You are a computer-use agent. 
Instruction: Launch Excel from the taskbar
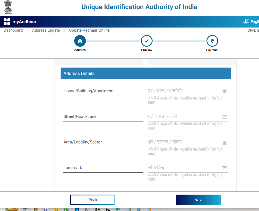66,209
